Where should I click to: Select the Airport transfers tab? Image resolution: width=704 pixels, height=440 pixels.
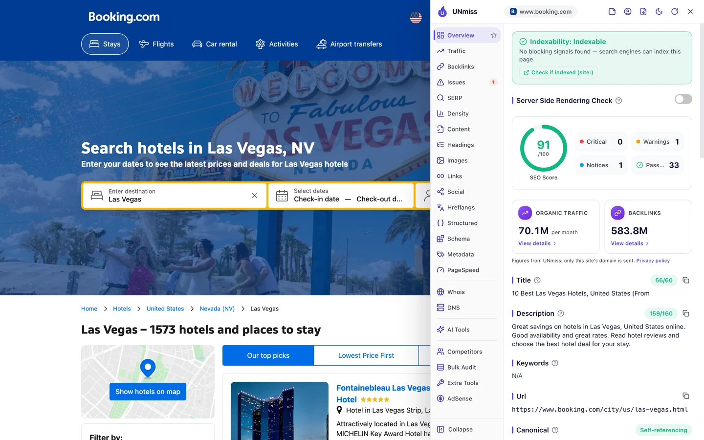click(350, 44)
